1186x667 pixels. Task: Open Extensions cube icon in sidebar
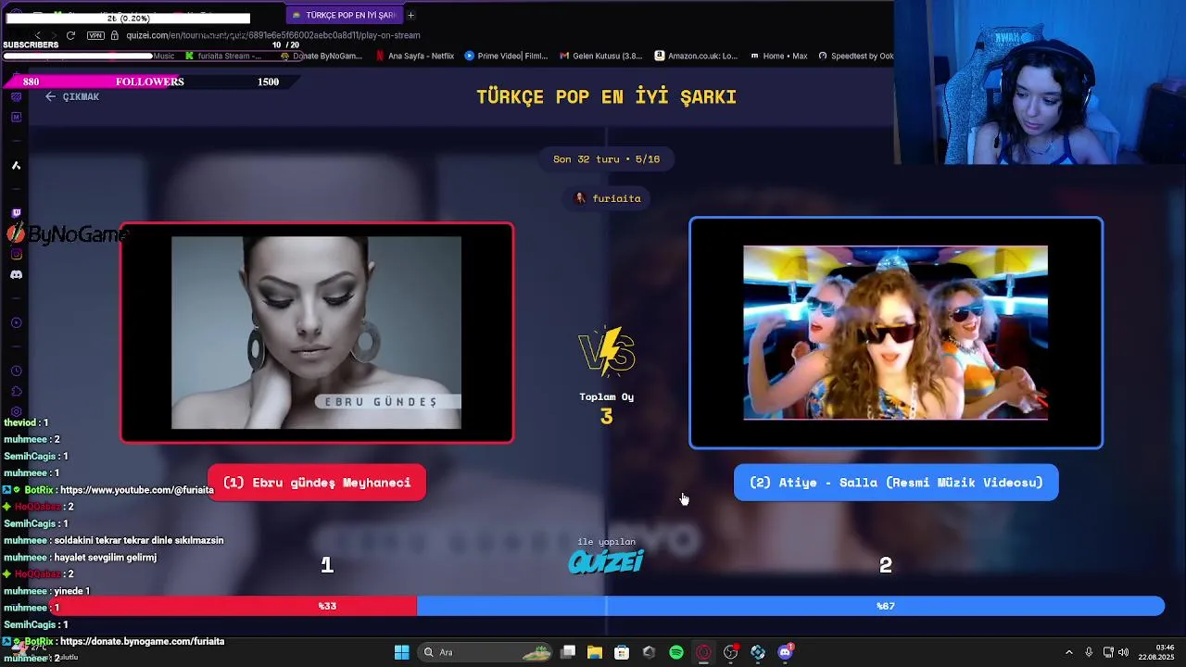tap(16, 391)
